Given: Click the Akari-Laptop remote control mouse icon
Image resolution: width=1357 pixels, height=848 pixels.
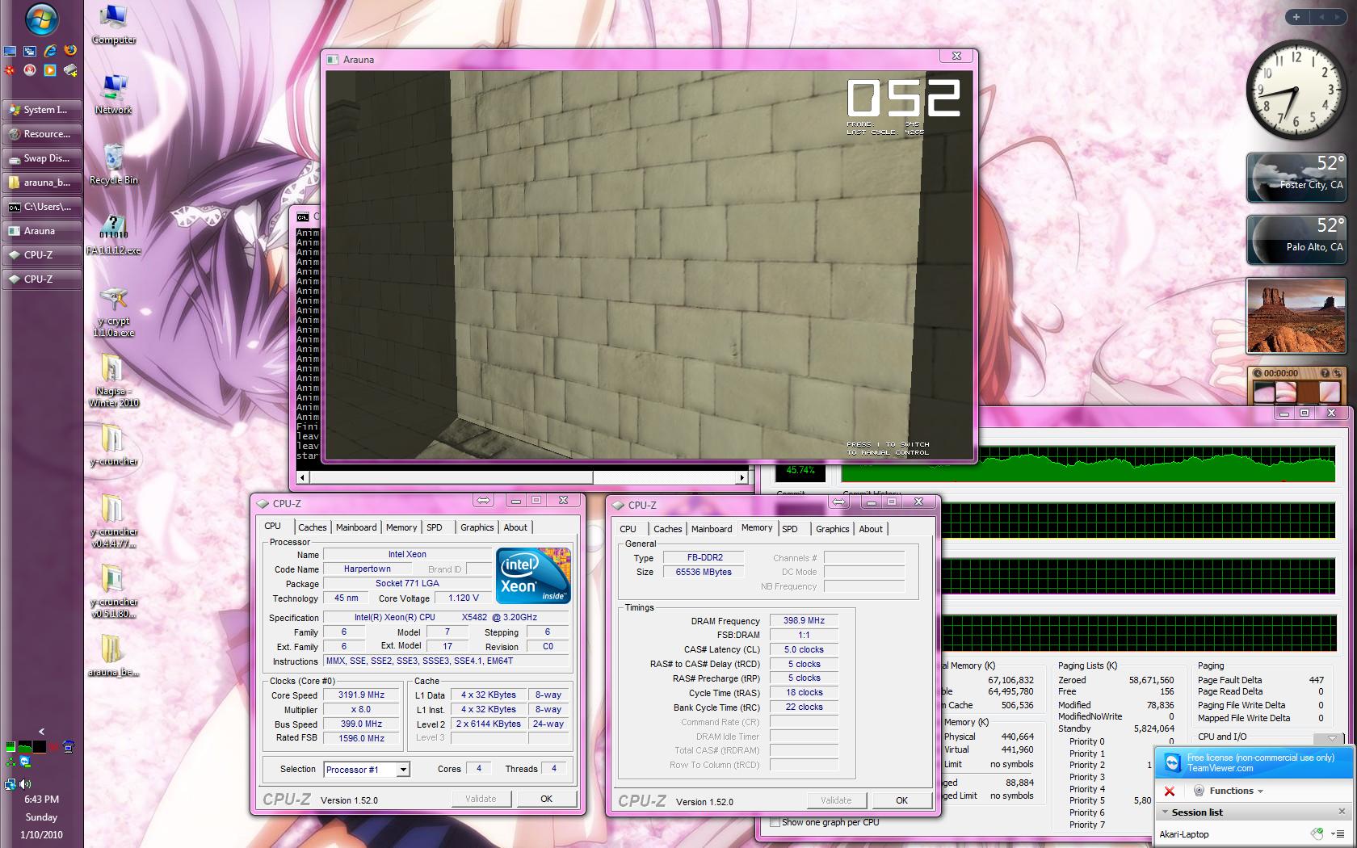Looking at the screenshot, I should [1317, 834].
